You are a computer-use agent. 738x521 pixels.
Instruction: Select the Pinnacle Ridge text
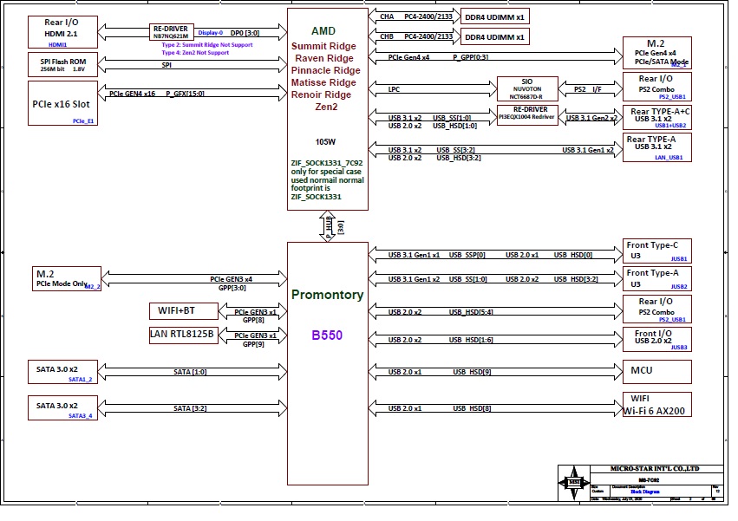326,70
